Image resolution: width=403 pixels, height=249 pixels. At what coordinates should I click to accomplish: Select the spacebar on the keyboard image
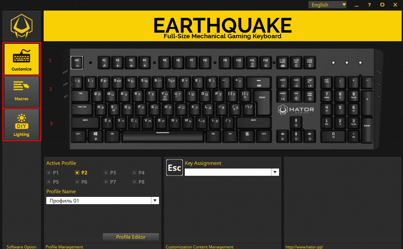(x=163, y=136)
